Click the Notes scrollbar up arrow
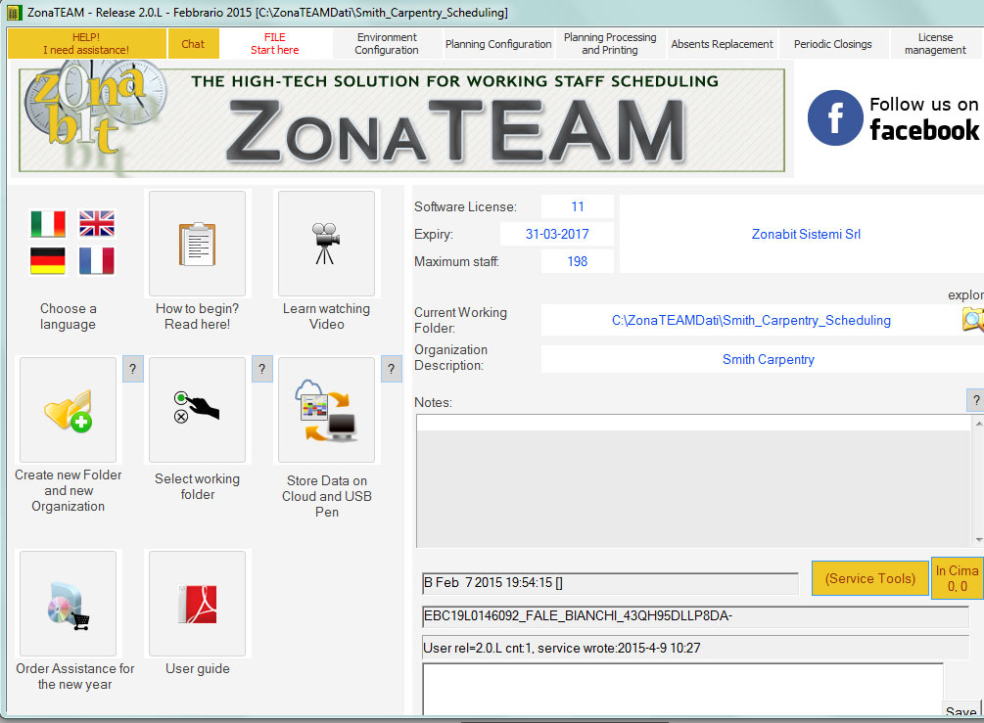Screen dimensions: 984x723 pyautogui.click(x=978, y=424)
